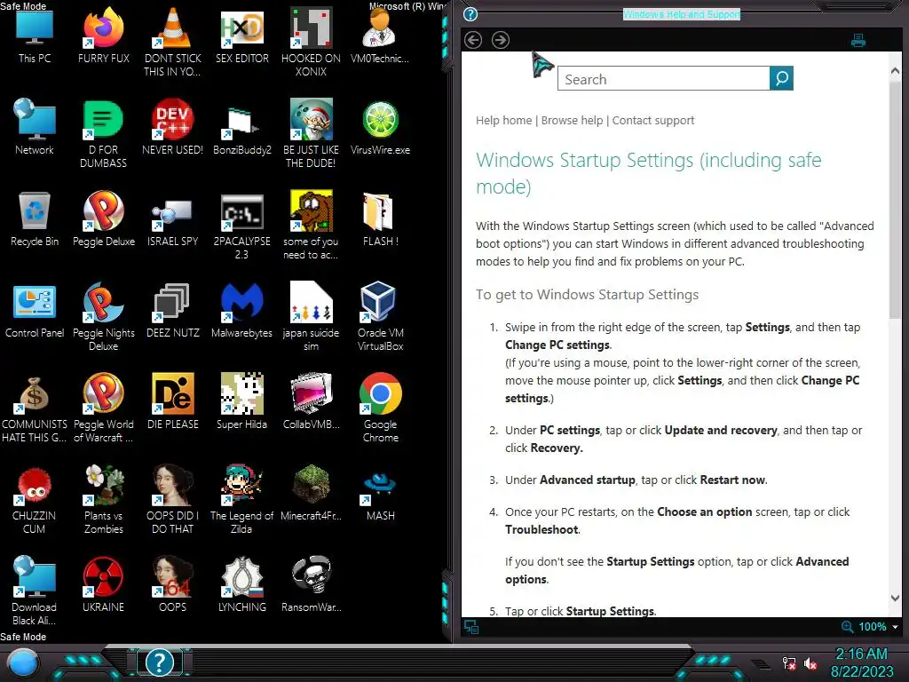This screenshot has height=682, width=909.
Task: Click the zoom magnifier icon in the Help status bar
Action: click(x=847, y=627)
